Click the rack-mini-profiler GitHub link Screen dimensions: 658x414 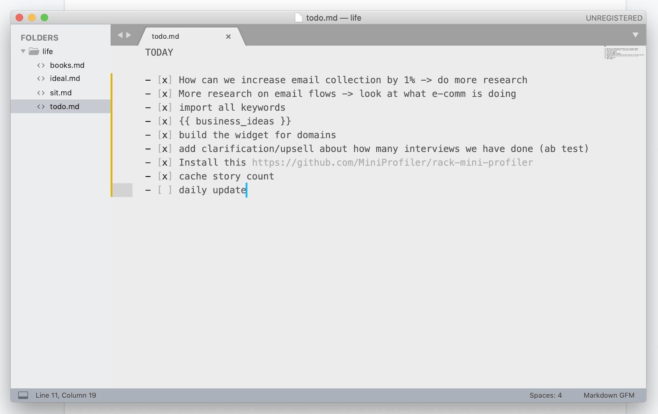[x=393, y=163]
